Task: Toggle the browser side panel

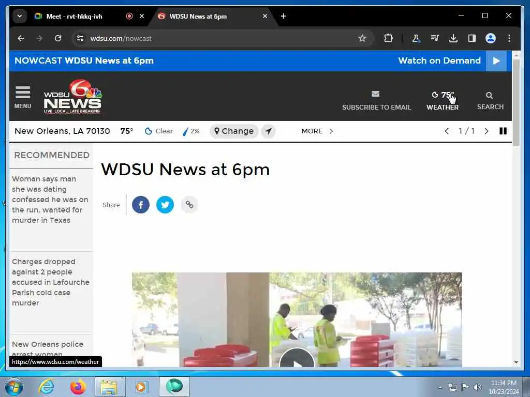Action: (472, 38)
